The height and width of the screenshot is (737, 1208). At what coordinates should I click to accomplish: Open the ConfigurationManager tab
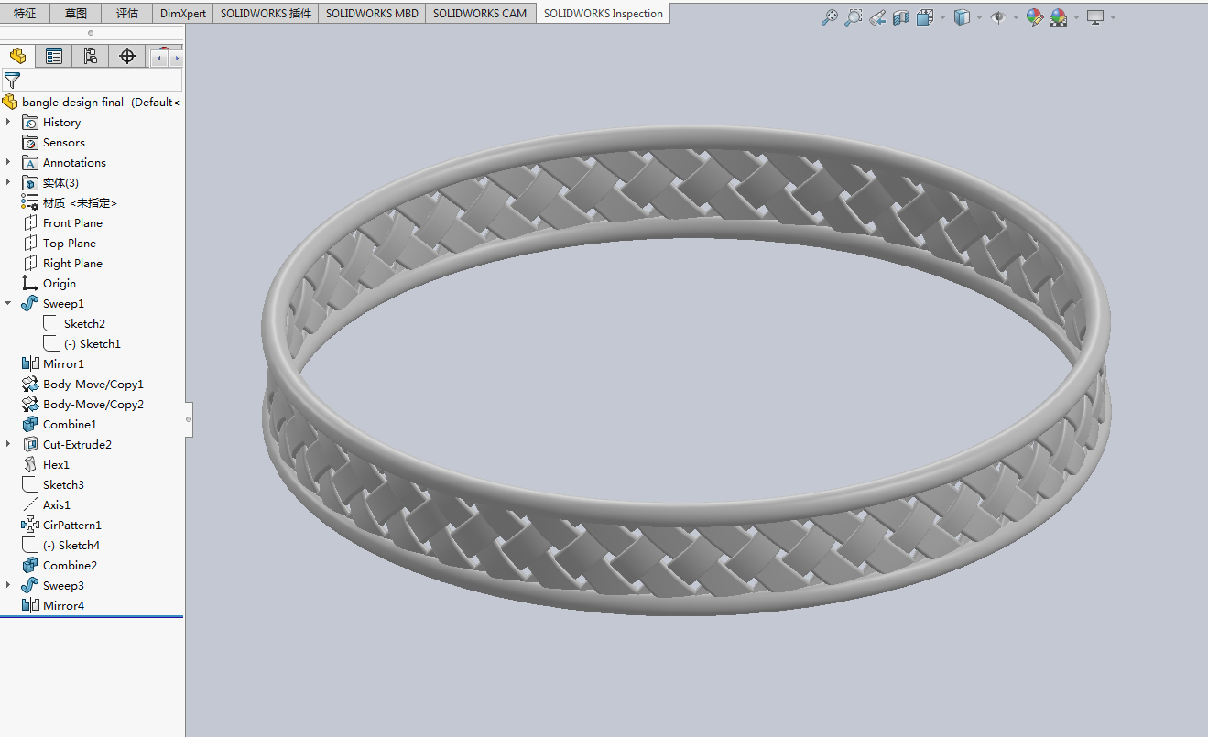click(91, 57)
